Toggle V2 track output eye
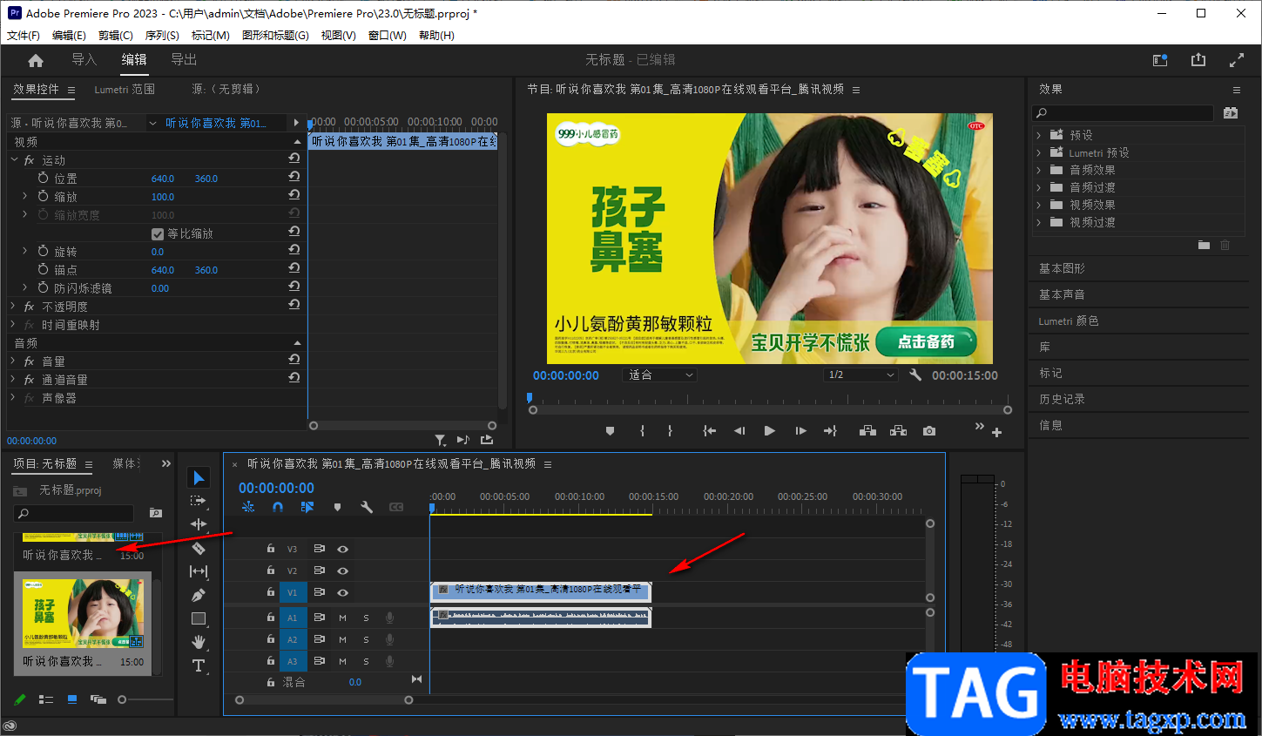1262x736 pixels. tap(342, 571)
